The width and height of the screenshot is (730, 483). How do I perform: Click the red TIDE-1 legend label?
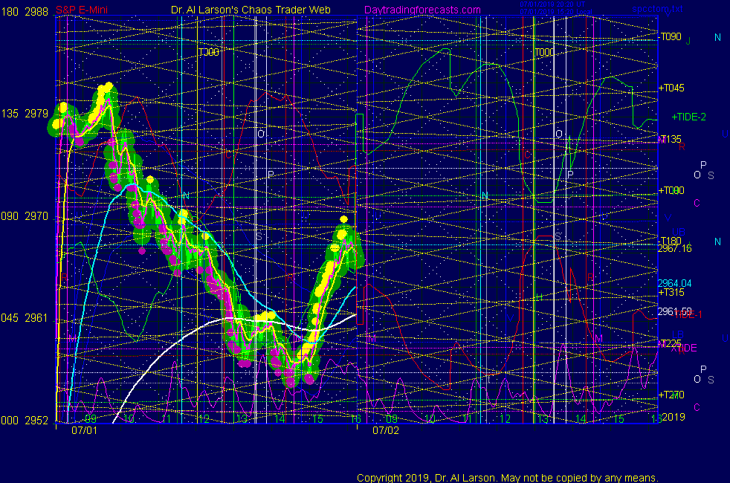pos(688,315)
